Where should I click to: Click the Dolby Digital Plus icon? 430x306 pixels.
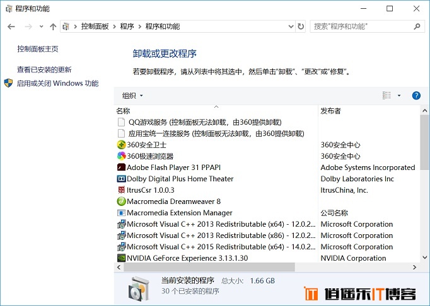pos(121,179)
